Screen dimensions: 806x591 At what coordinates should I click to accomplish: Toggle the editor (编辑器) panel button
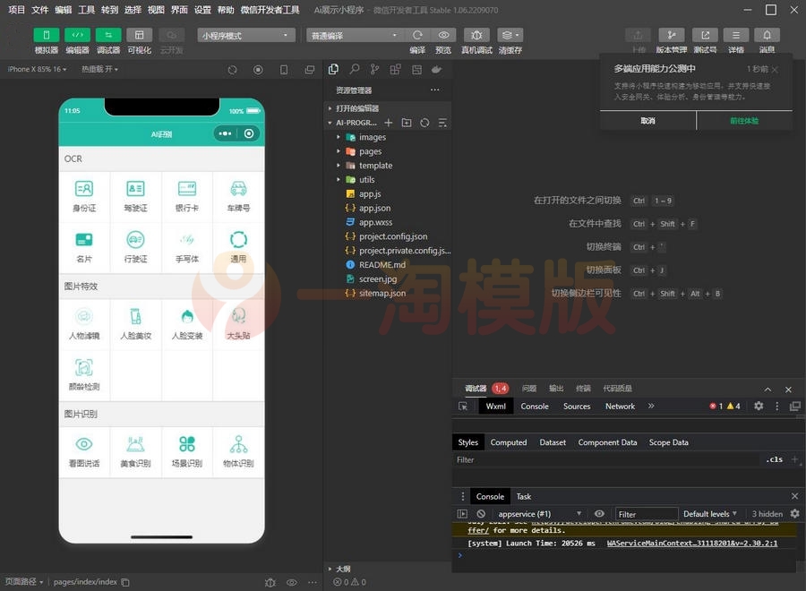tap(77, 35)
